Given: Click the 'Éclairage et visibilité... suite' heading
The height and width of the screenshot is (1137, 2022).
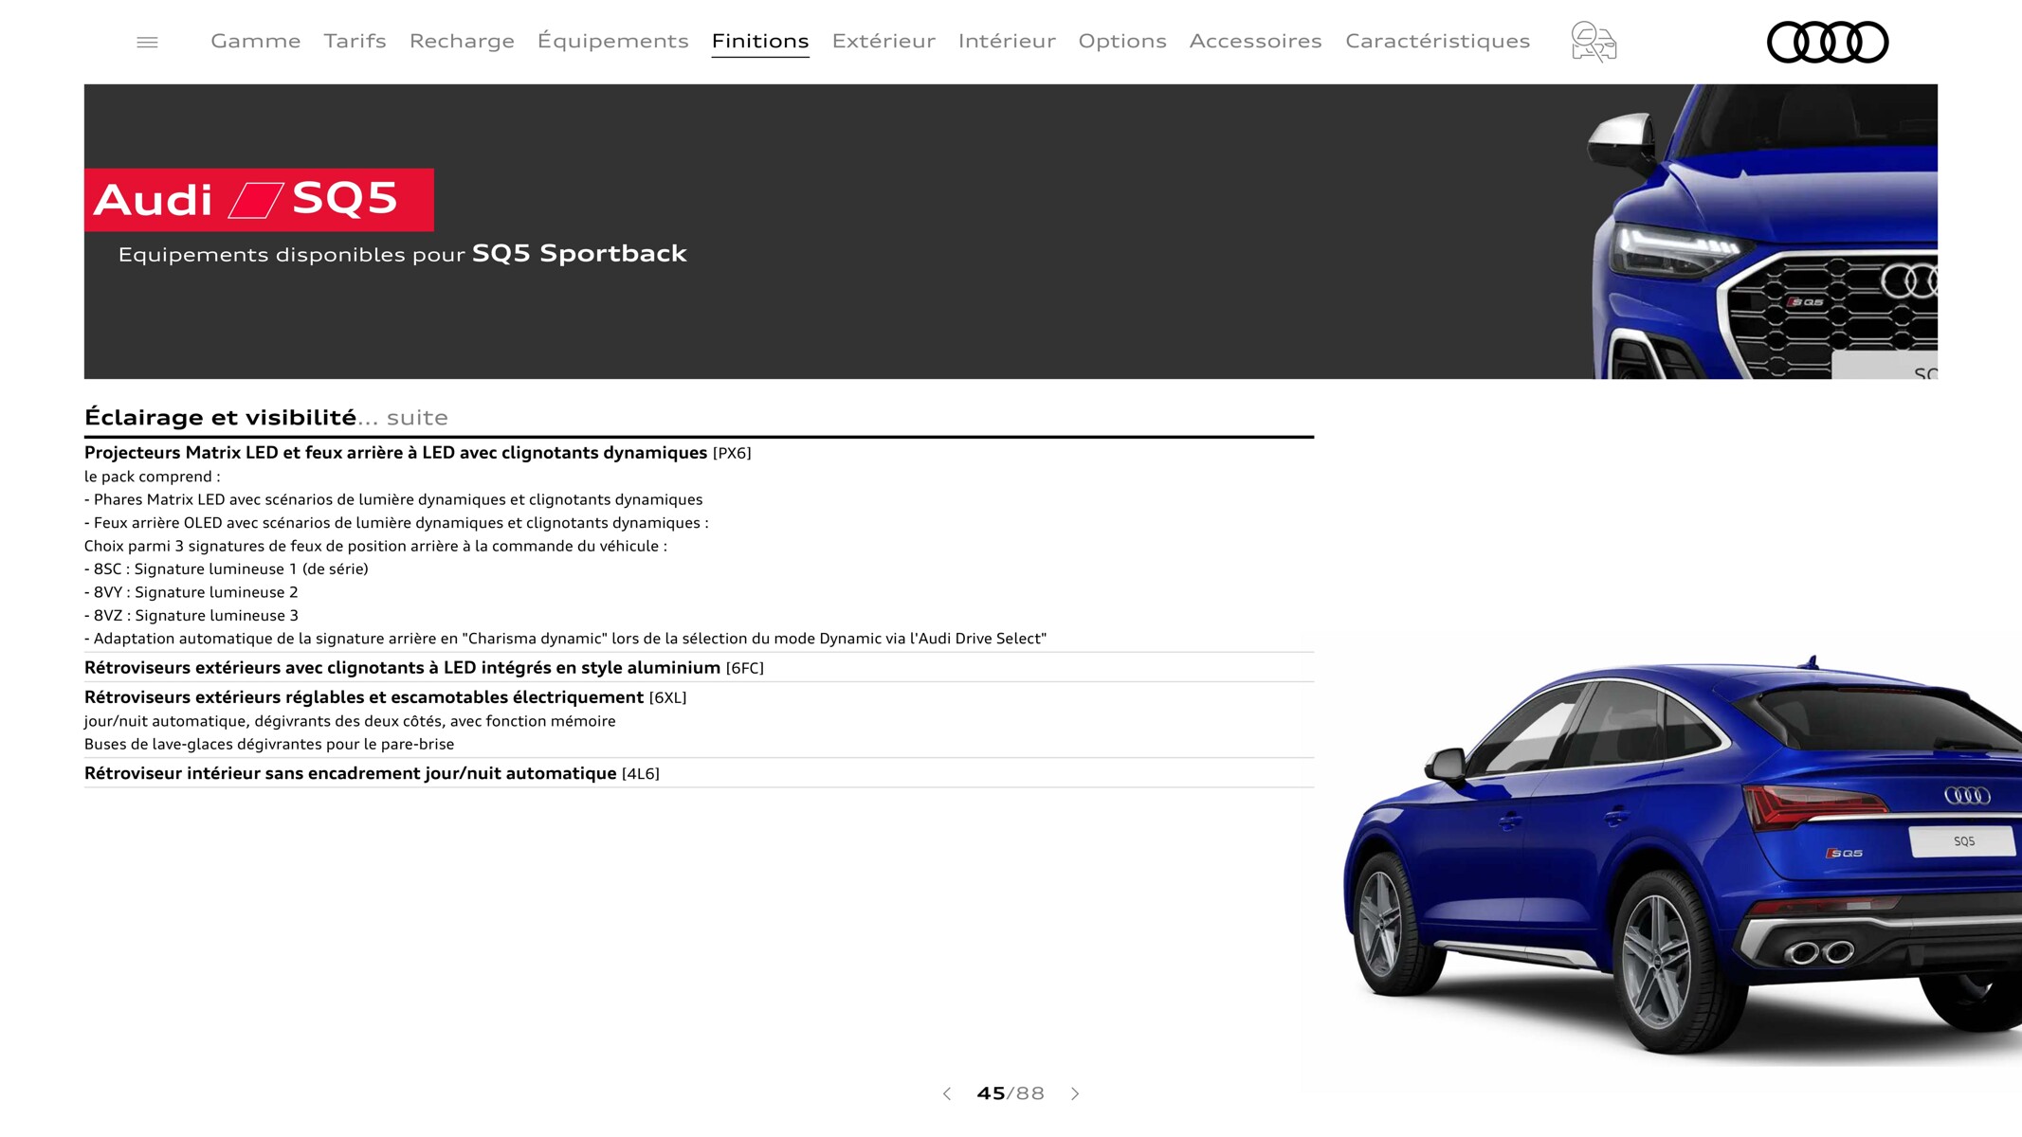Looking at the screenshot, I should 266,418.
